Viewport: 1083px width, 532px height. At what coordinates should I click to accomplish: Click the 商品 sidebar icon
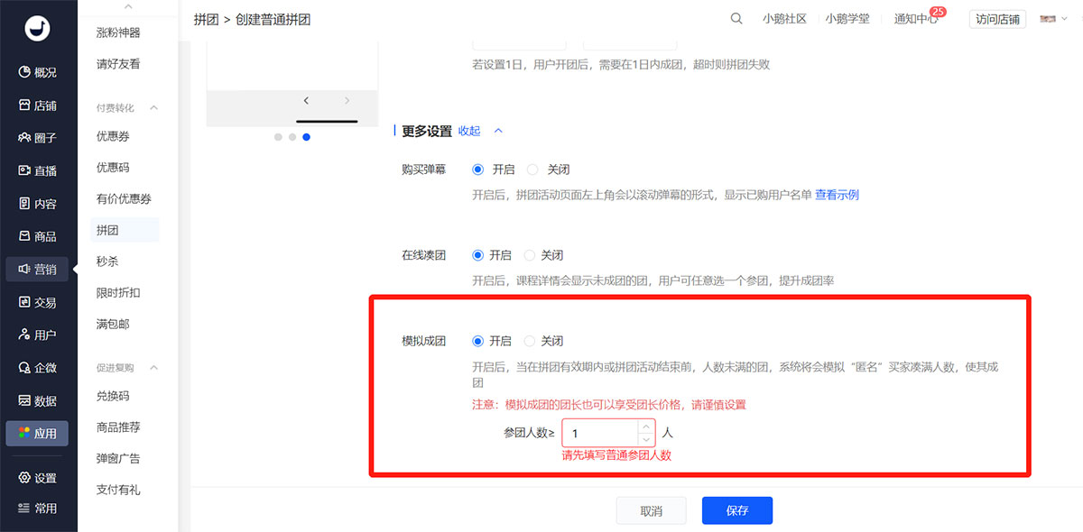pos(37,236)
